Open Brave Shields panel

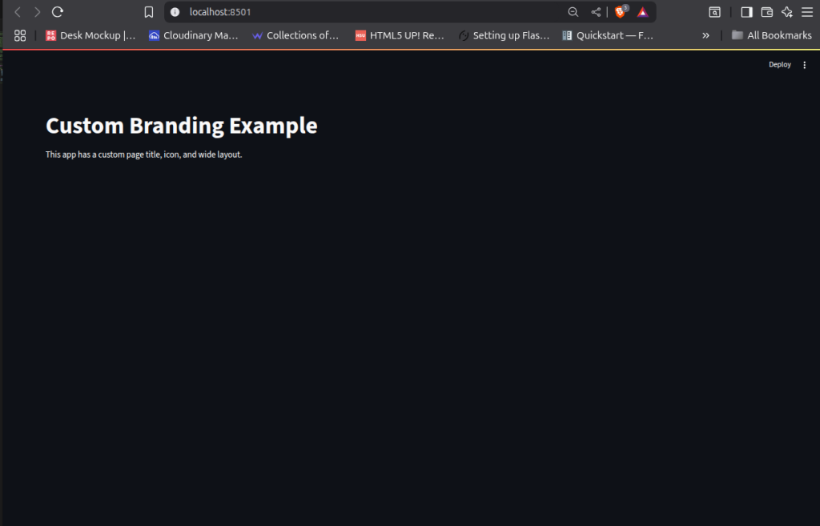coord(621,11)
